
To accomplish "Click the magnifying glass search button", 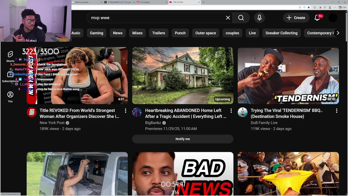I will pos(241,18).
